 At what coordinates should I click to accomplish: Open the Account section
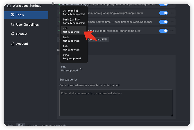pyautogui.click(x=26, y=44)
